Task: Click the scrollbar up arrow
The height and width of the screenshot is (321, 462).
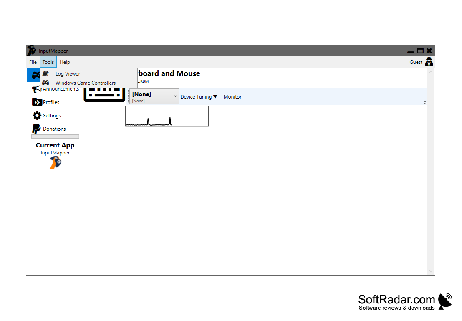Action: [x=431, y=72]
